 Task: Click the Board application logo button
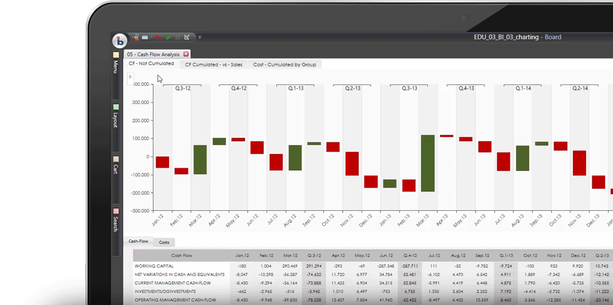[x=119, y=41]
